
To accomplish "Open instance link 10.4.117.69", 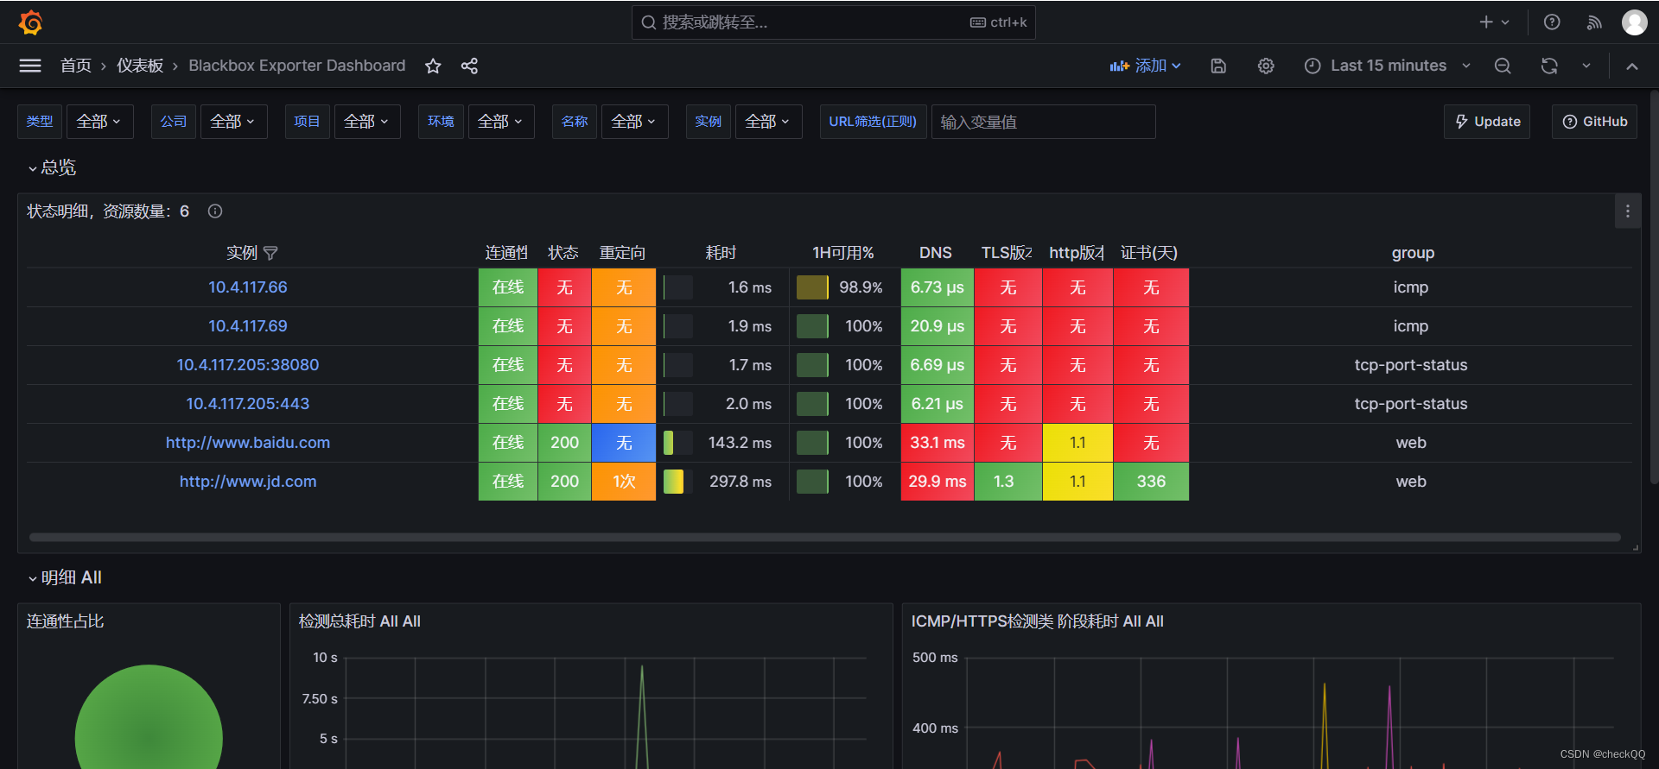I will (x=248, y=326).
